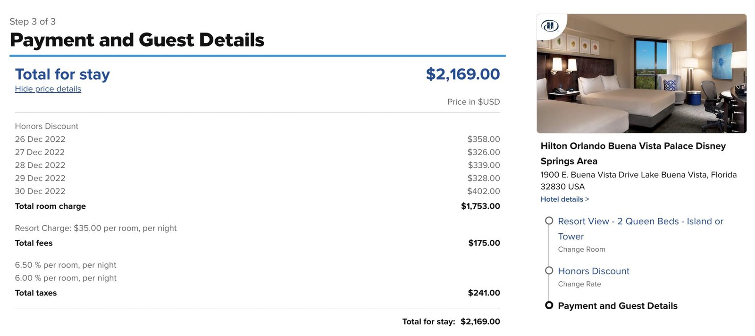Switch to the Payment and Guest Details stage
755x336 pixels.
coord(618,305)
